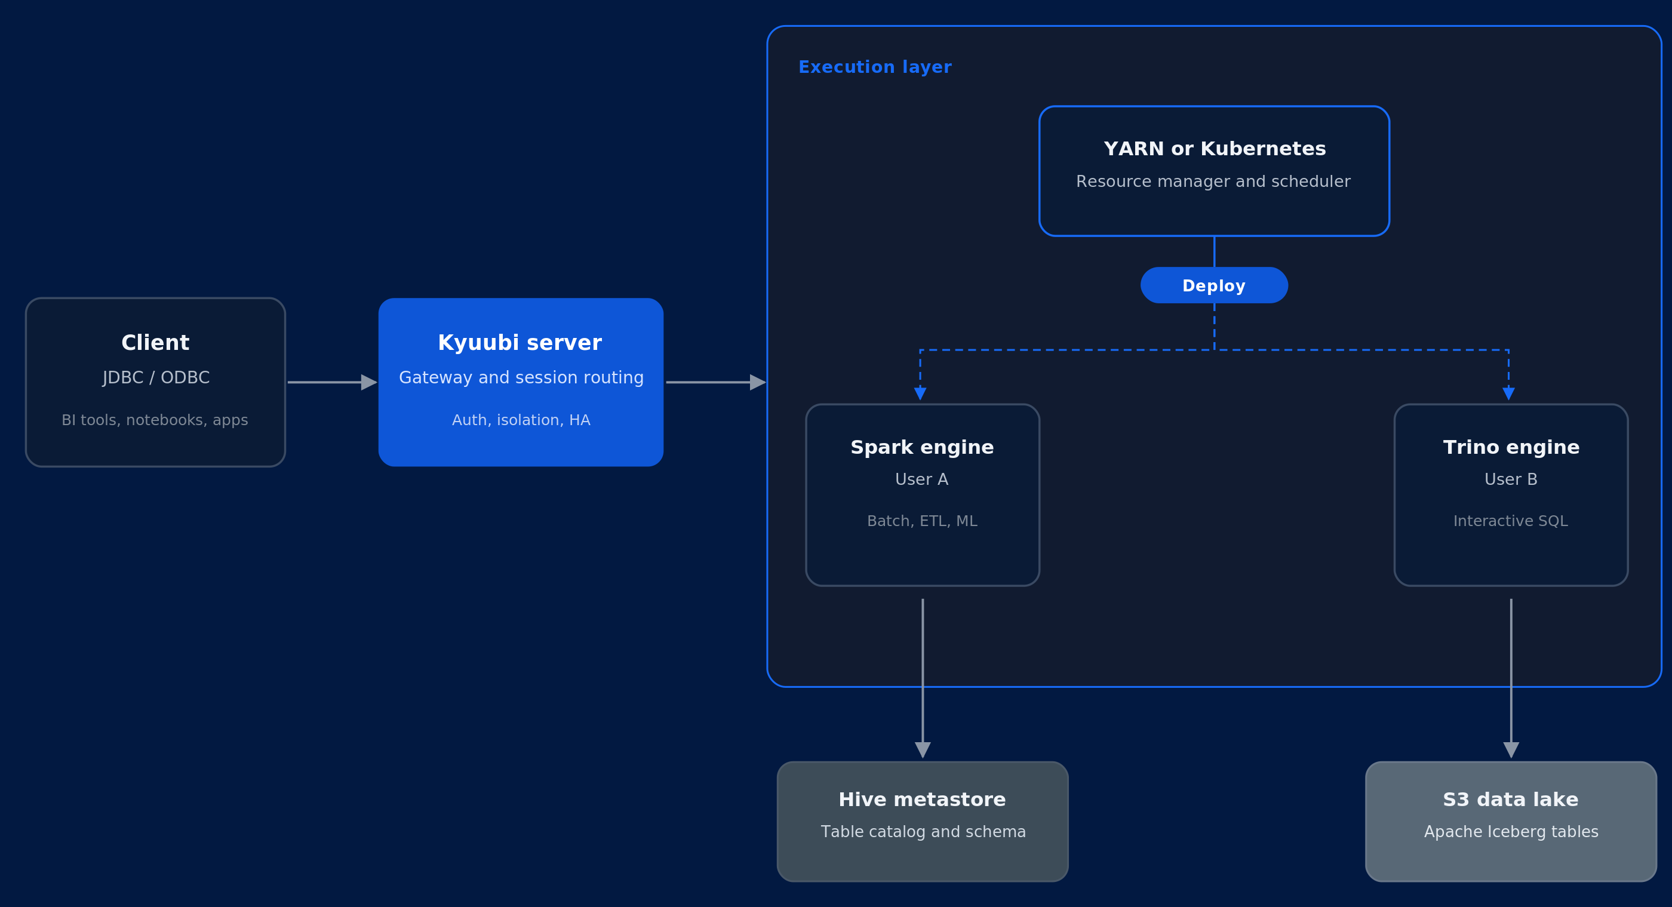Click the Hive metastore box
1672x907 pixels.
tap(923, 821)
